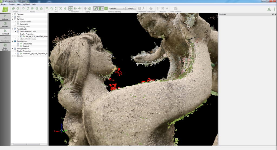Open the Deleted point group dropdown

(117, 8)
